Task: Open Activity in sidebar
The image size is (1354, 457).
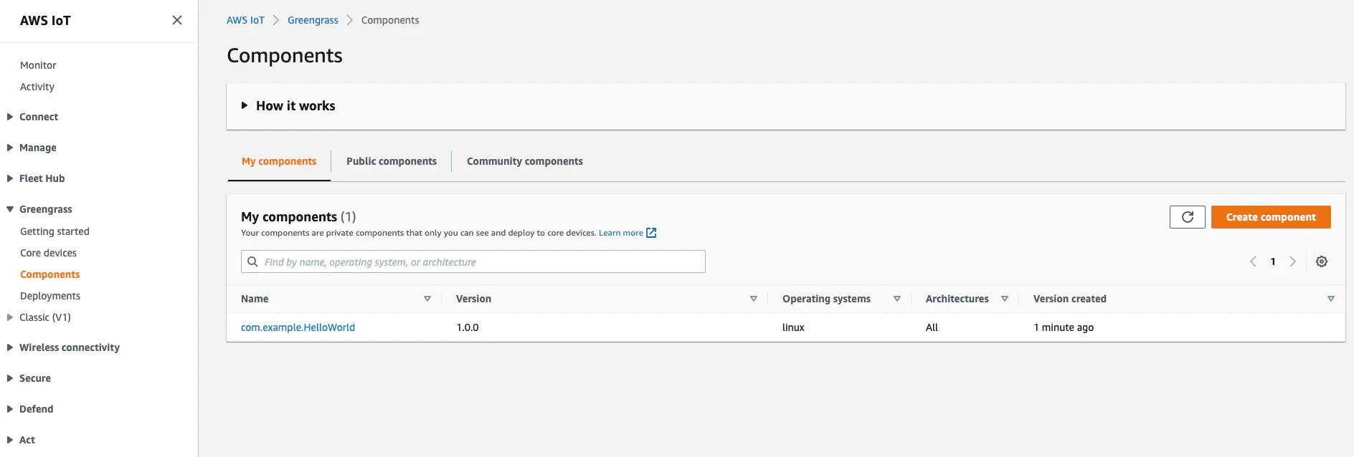Action: (37, 87)
